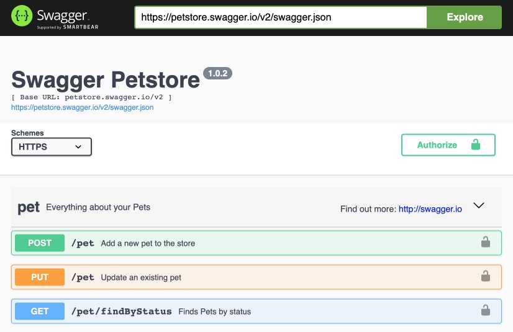
Task: Click the Authorize button
Action: [448, 145]
